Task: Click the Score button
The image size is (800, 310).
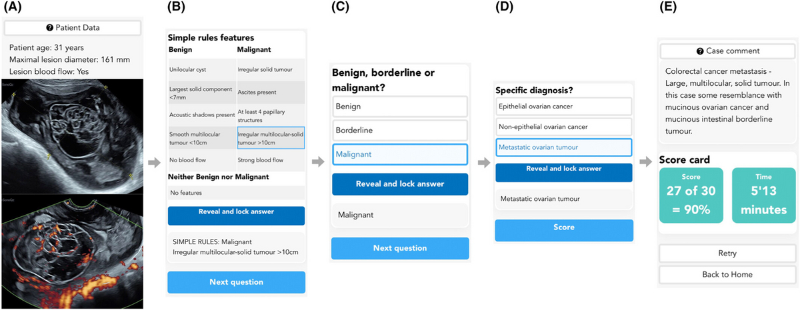Action: pyautogui.click(x=563, y=228)
